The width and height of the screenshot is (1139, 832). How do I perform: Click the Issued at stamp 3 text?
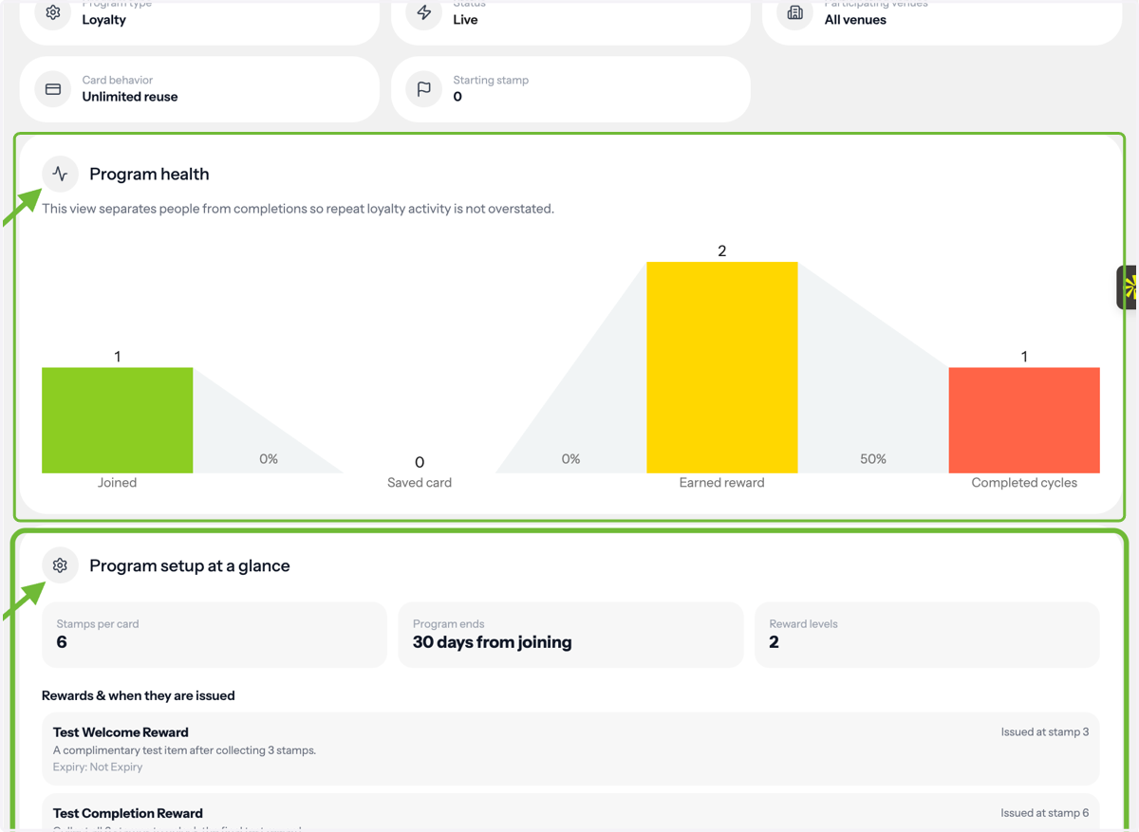click(x=1045, y=732)
